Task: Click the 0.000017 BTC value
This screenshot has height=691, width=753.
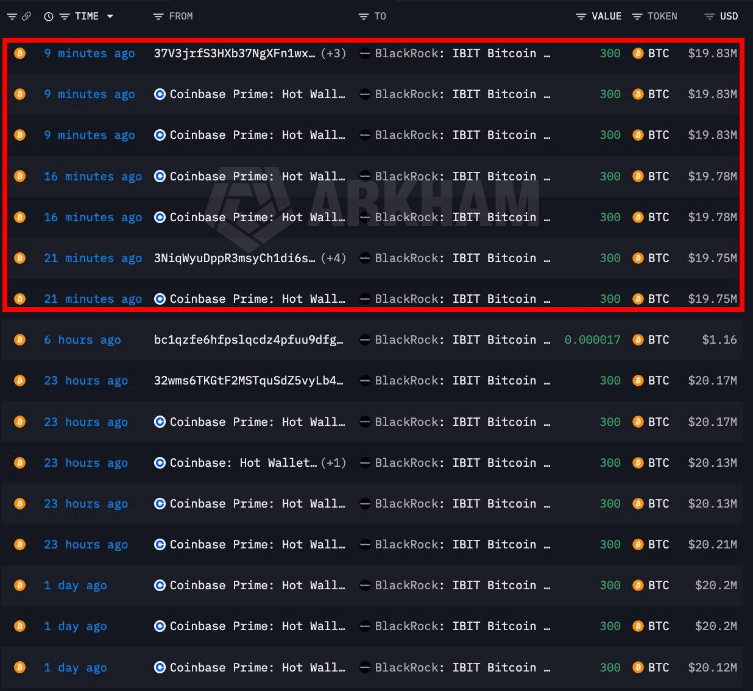Action: [x=592, y=340]
